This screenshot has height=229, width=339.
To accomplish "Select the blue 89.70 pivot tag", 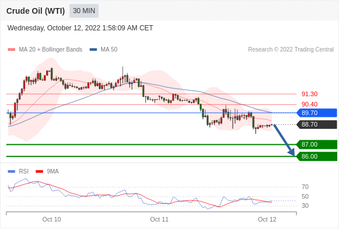I will point(317,113).
